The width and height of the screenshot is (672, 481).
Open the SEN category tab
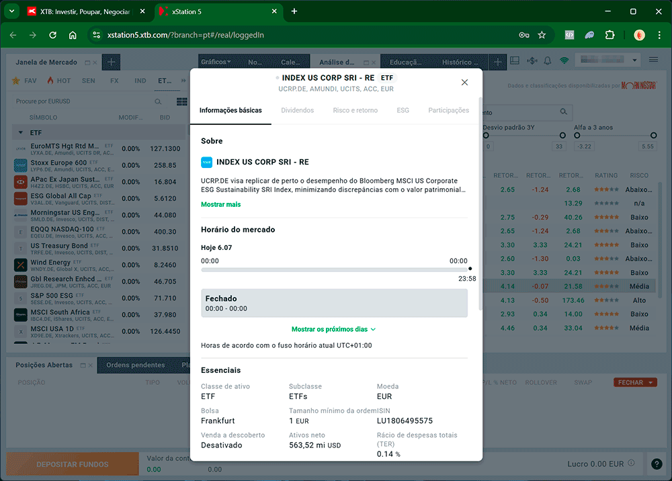88,81
